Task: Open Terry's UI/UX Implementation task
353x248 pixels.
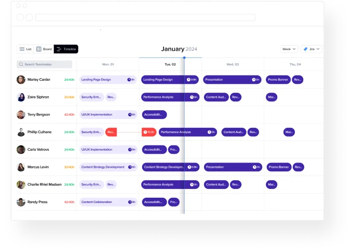Action: pyautogui.click(x=108, y=114)
